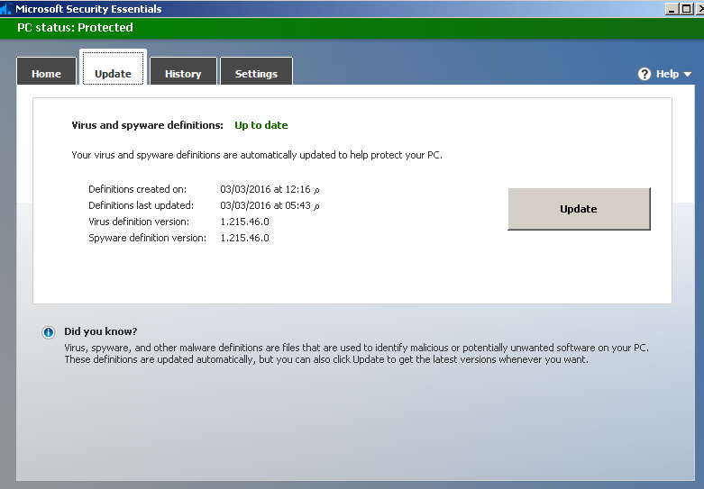Click the Did you know heading
The image size is (704, 489).
(100, 331)
